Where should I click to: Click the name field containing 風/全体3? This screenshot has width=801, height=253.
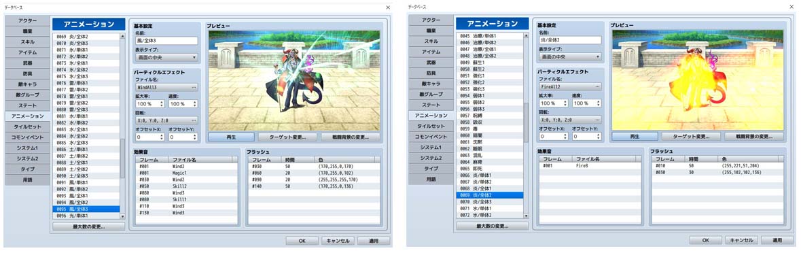[x=166, y=41]
